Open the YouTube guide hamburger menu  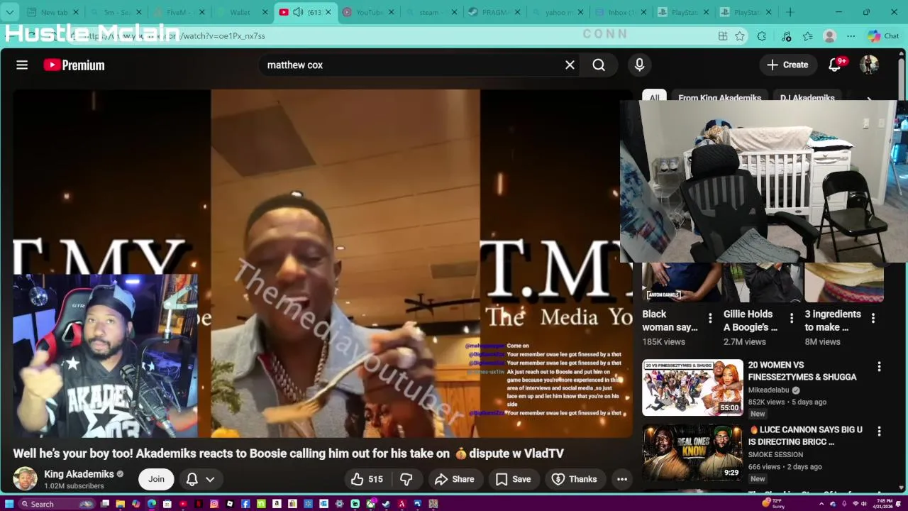click(x=22, y=65)
